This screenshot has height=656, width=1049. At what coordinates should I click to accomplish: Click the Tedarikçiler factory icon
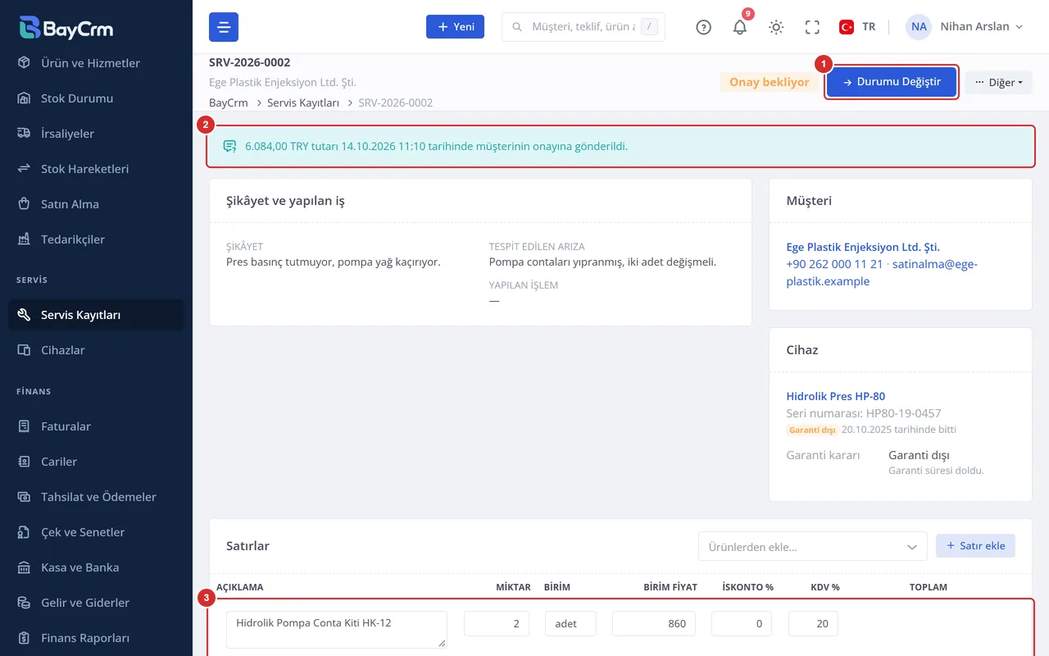coord(25,239)
